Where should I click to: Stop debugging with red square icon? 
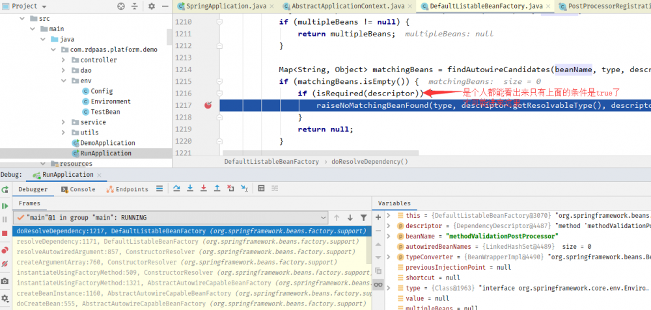pyautogui.click(x=5, y=233)
